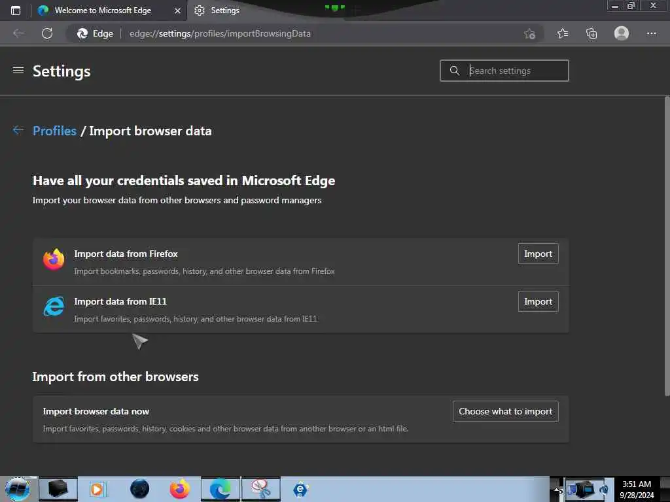
Task: Select 'Import data from IE11' text
Action: click(120, 301)
